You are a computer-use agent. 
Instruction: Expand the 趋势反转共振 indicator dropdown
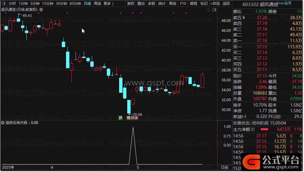[x=3, y=123]
